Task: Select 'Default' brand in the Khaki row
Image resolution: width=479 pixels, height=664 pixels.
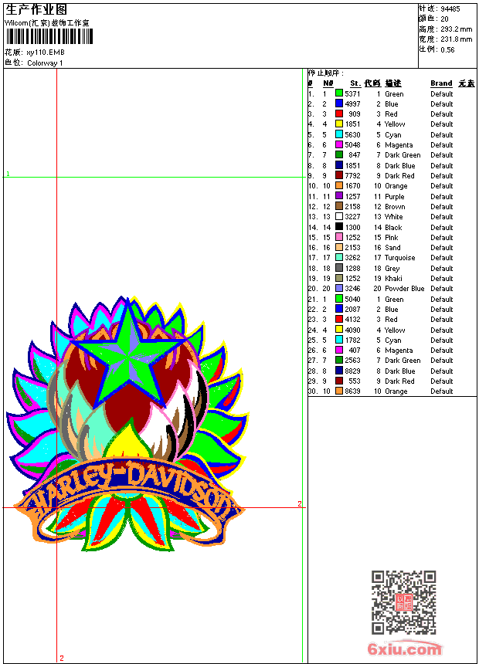Action: 442,278
